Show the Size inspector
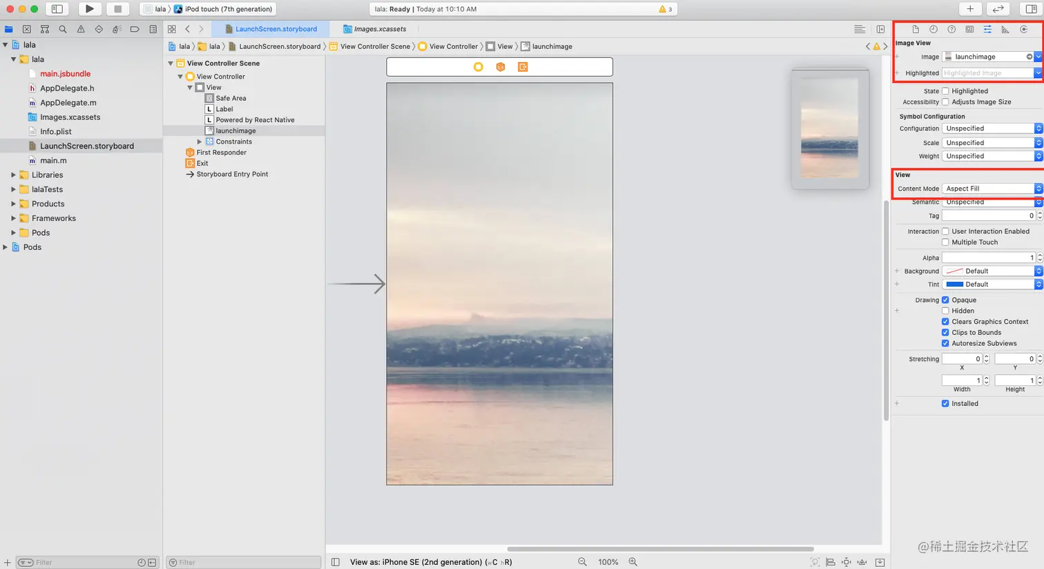The width and height of the screenshot is (1044, 569). click(1005, 29)
